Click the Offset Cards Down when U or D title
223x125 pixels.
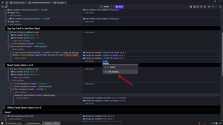24,108
